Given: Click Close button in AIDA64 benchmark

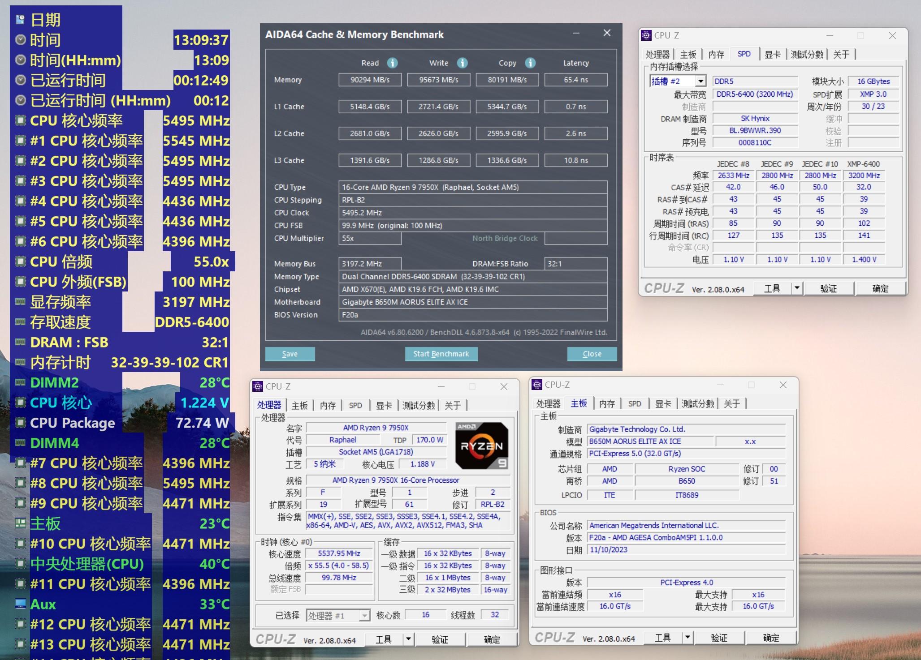Looking at the screenshot, I should (592, 354).
